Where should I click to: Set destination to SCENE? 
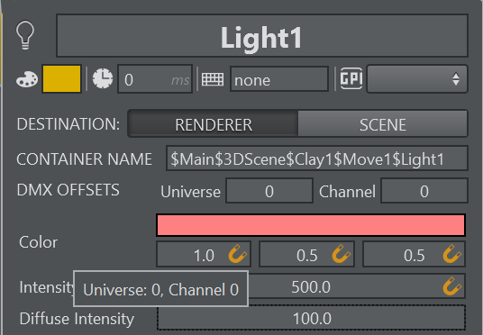[383, 124]
